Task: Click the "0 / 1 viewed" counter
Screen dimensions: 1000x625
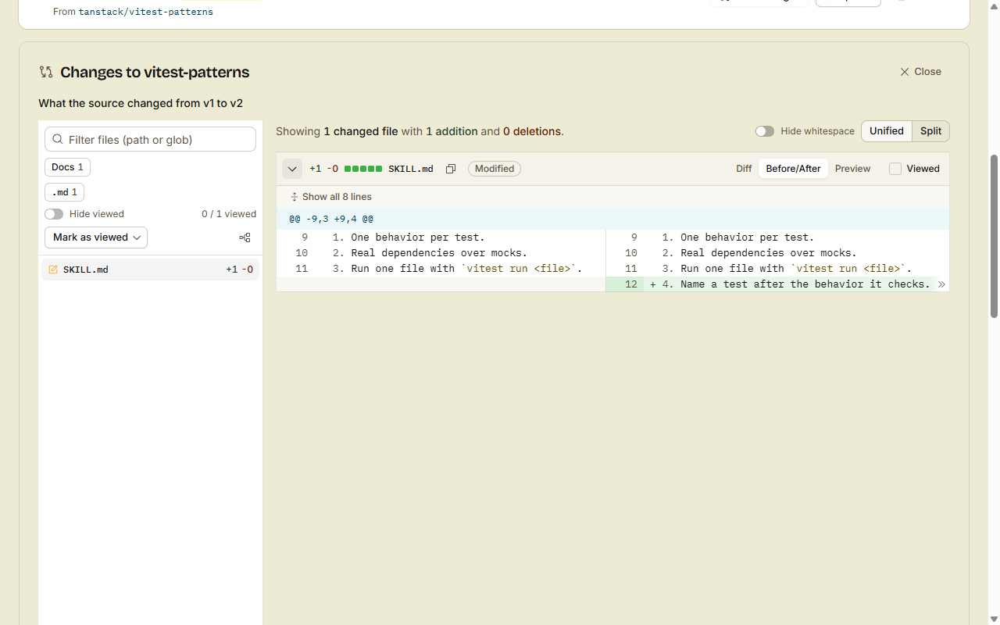Action: [x=229, y=214]
